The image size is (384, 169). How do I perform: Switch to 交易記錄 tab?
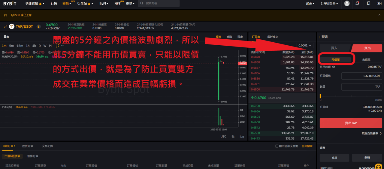[47, 146]
